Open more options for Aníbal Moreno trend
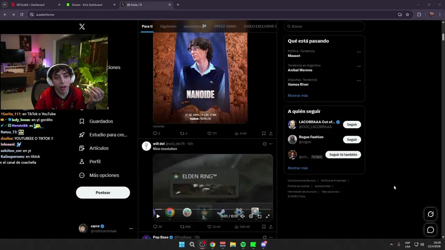The image size is (445, 250). coord(359,66)
